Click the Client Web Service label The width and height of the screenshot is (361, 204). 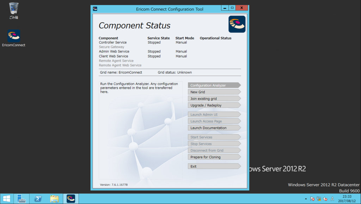pyautogui.click(x=114, y=56)
